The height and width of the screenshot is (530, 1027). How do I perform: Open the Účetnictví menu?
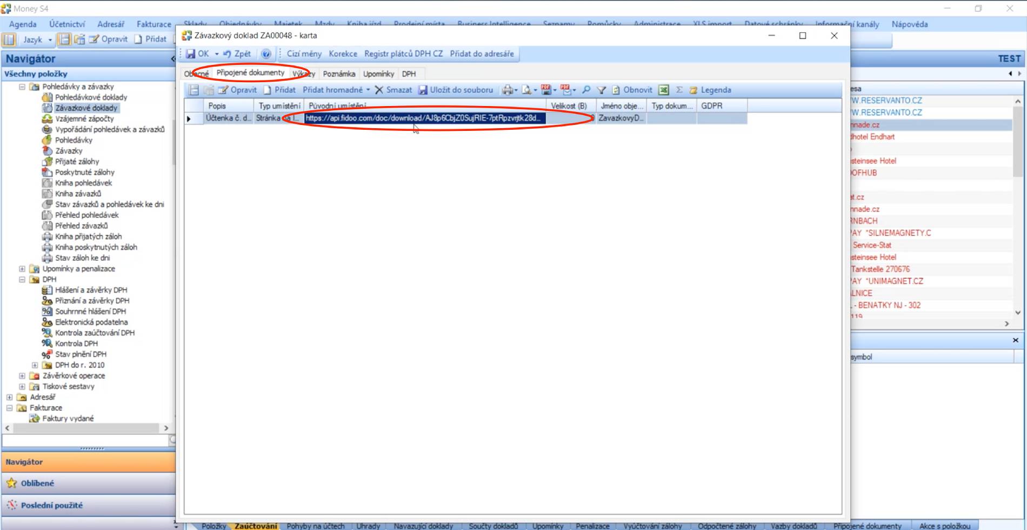pyautogui.click(x=67, y=24)
